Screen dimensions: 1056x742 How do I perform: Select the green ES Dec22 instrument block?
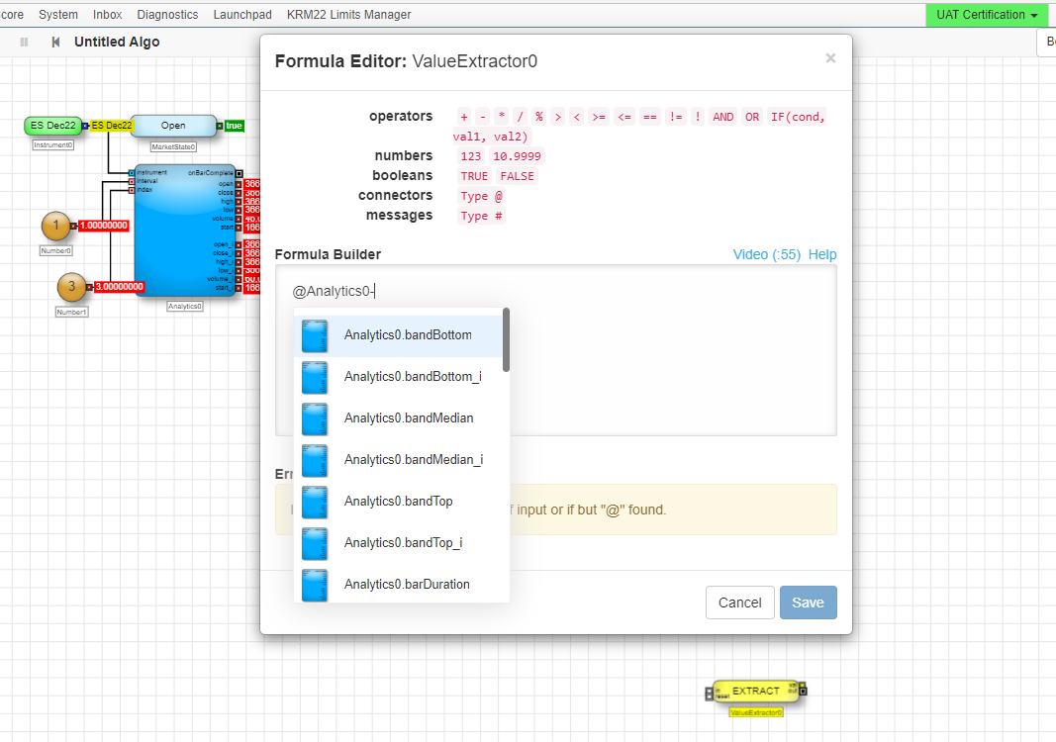tap(53, 126)
